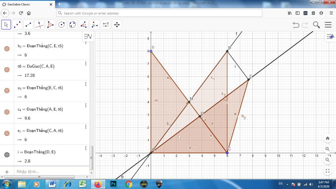Select the Perpendicular Line tool
The width and height of the screenshot is (336, 189).
(x=39, y=25)
